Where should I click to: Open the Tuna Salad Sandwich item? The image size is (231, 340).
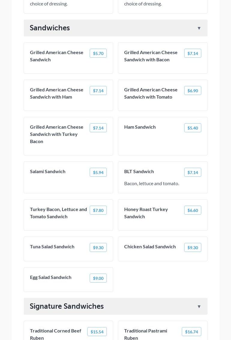pyautogui.click(x=52, y=247)
